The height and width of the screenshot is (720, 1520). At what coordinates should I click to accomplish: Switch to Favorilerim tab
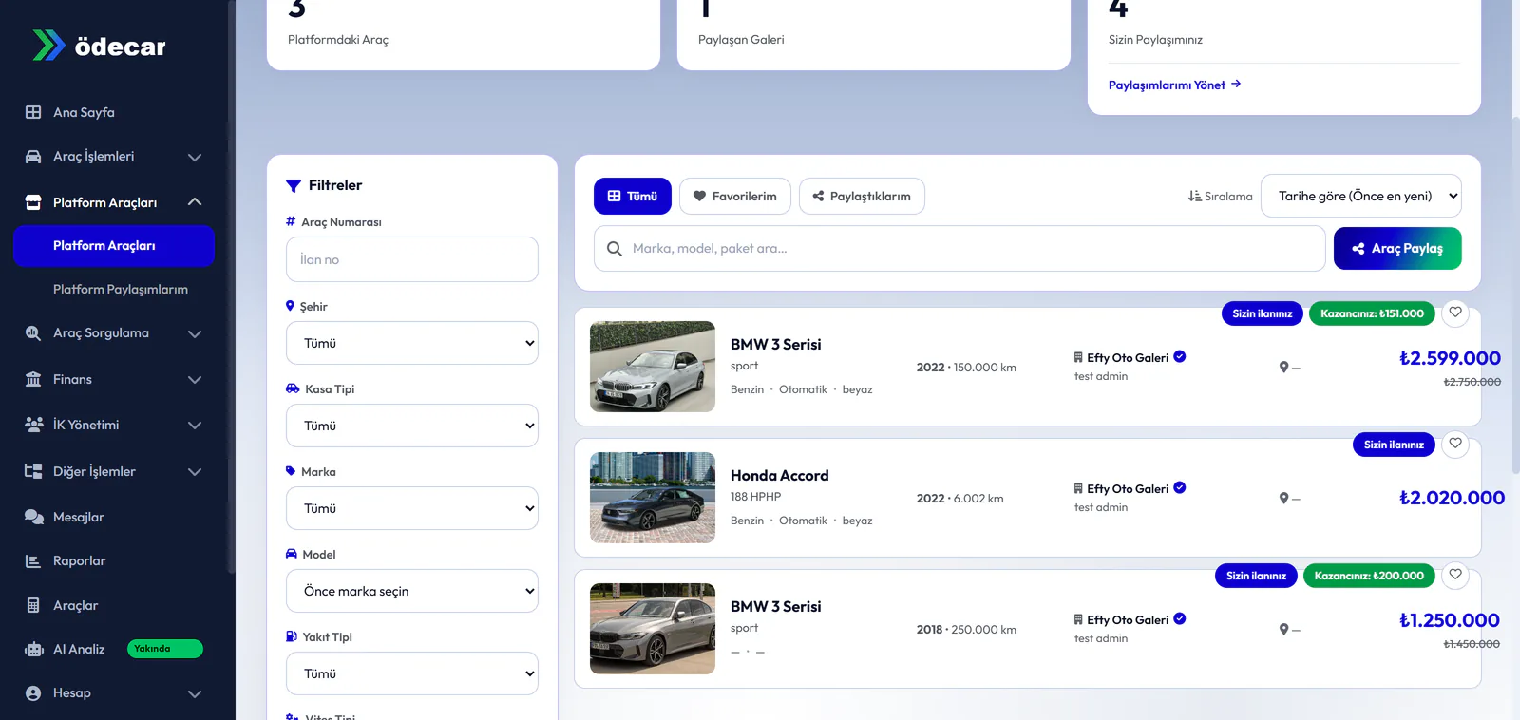735,197
